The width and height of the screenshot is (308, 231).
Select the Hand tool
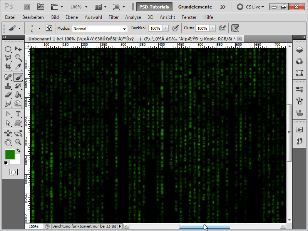8,142
